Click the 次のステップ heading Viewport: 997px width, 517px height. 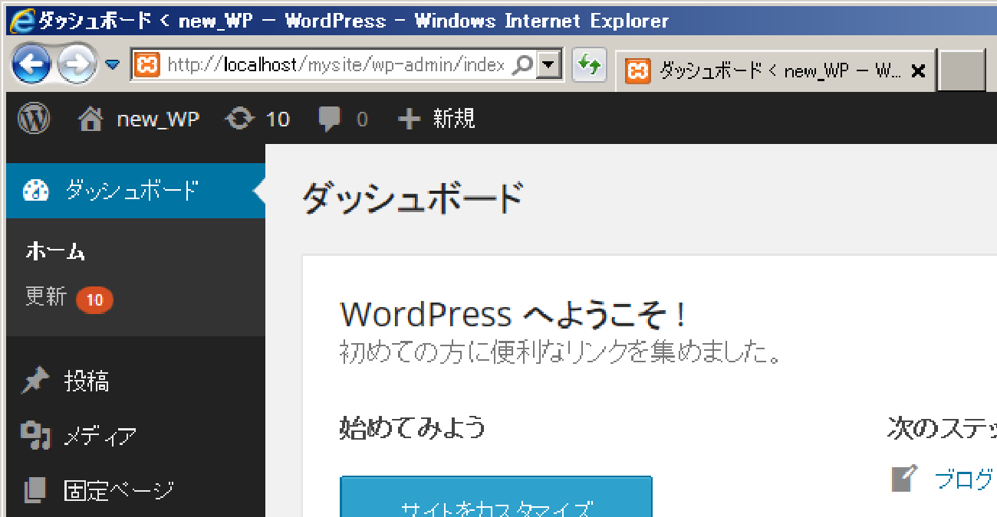(x=942, y=427)
